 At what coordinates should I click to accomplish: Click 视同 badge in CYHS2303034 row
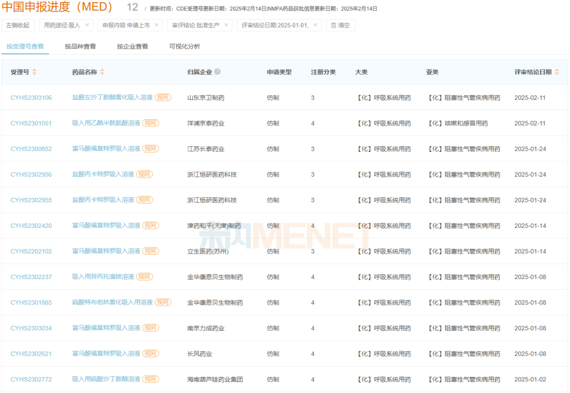pyautogui.click(x=150, y=328)
